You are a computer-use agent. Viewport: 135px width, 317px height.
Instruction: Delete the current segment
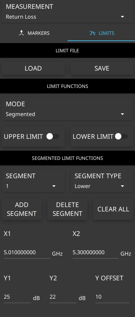point(67,209)
